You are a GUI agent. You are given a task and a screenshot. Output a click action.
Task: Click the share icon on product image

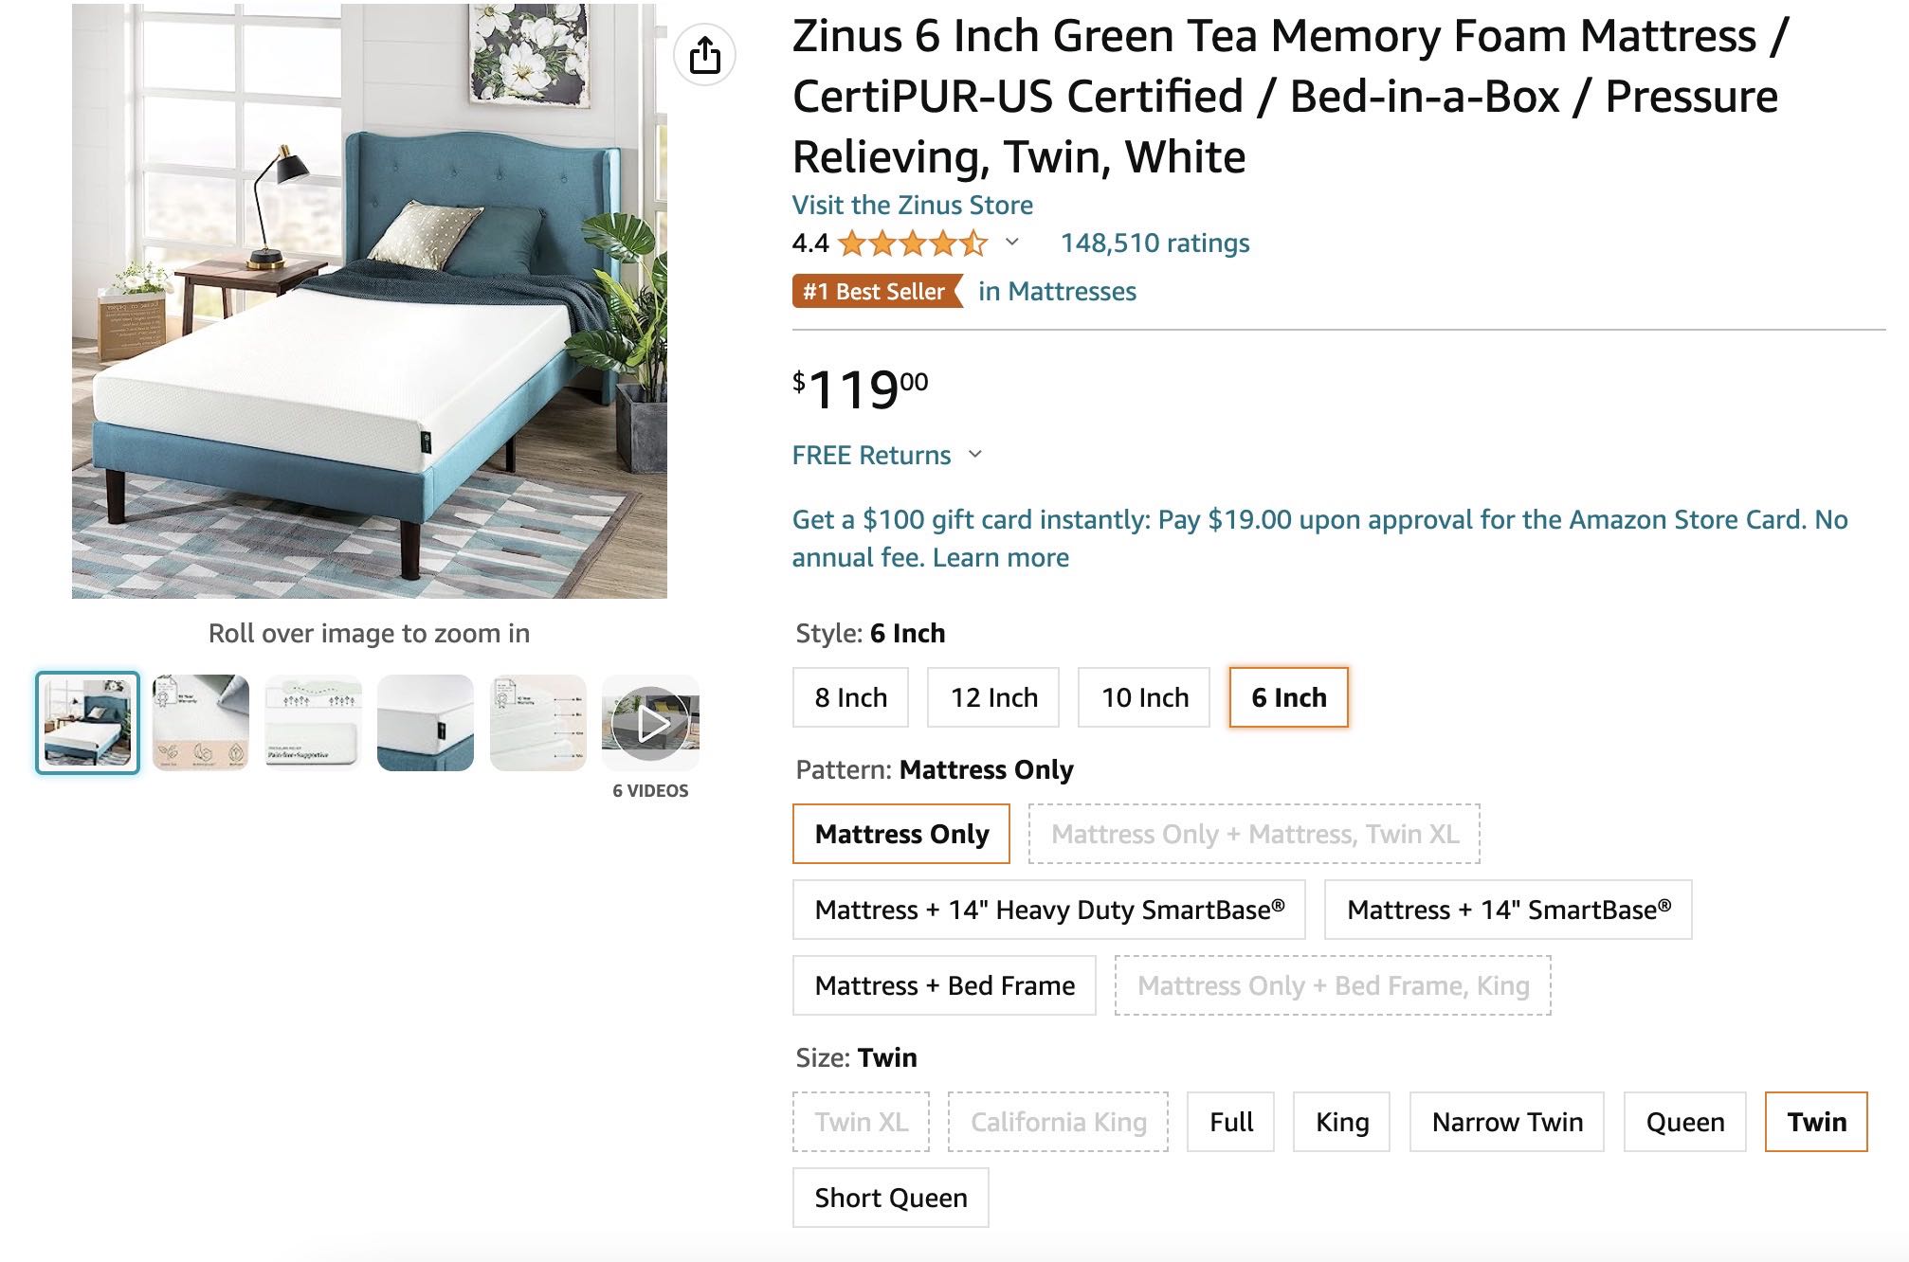[704, 55]
